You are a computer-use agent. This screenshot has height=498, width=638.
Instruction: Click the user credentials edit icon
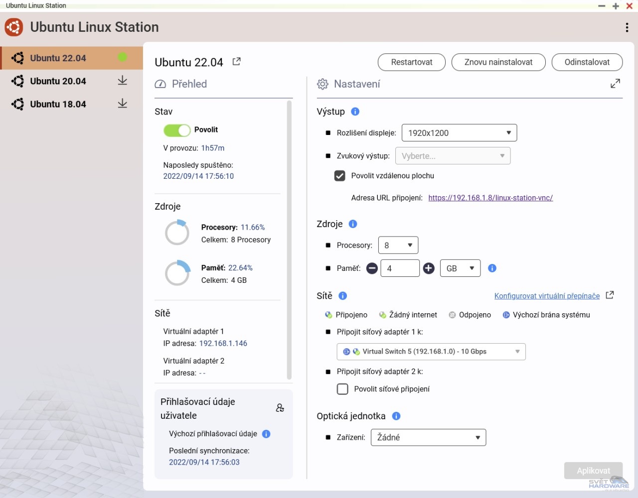(x=280, y=408)
